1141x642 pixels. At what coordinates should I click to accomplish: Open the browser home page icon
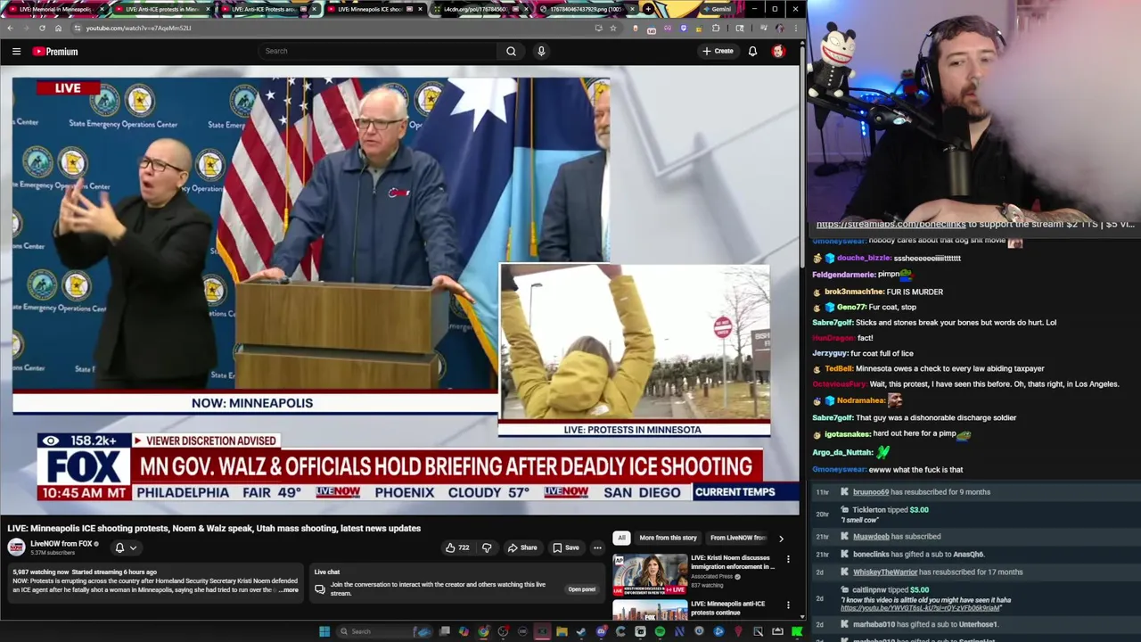(x=58, y=28)
